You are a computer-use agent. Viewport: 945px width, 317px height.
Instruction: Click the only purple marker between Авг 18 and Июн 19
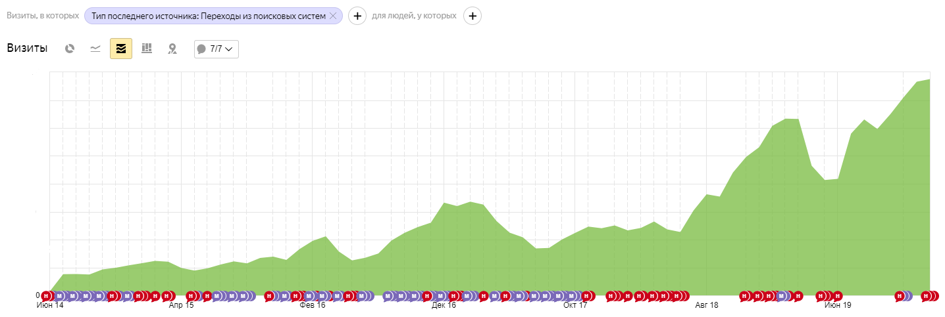click(x=782, y=296)
